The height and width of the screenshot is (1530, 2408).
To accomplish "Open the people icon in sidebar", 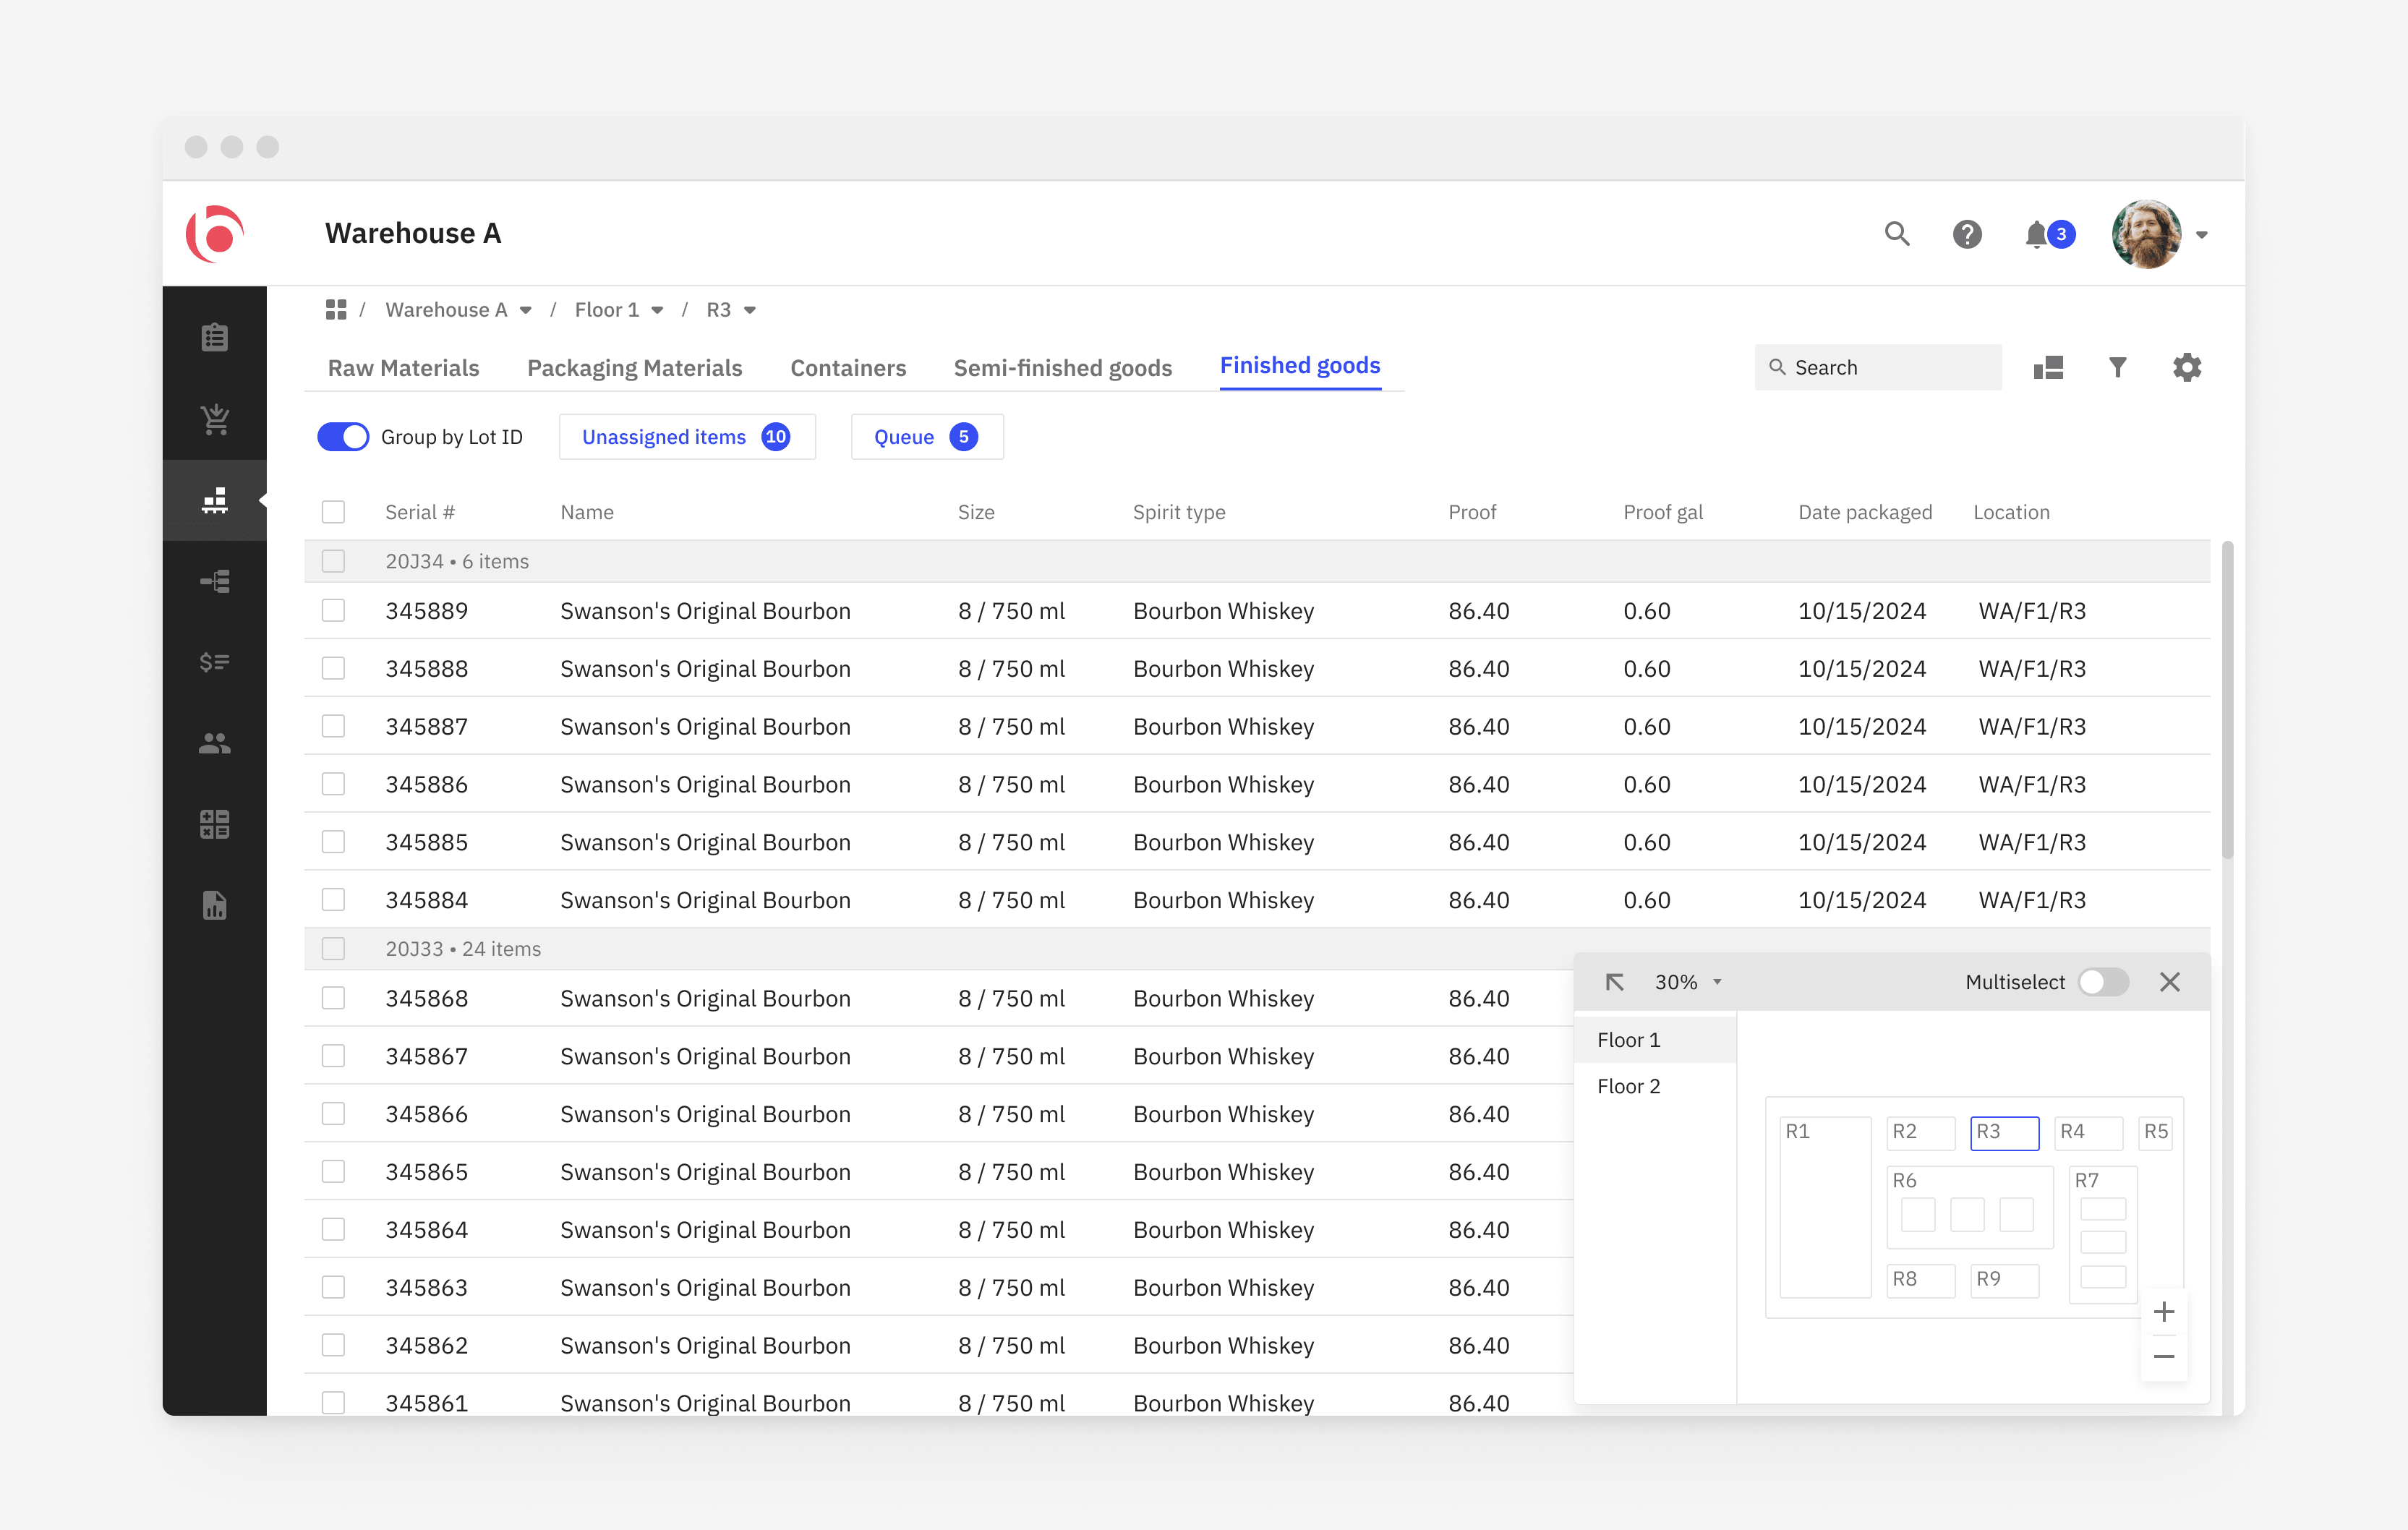I will tap(214, 743).
